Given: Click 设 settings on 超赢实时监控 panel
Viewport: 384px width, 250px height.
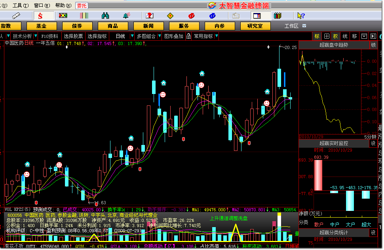Looking at the screenshot, I should (373, 143).
